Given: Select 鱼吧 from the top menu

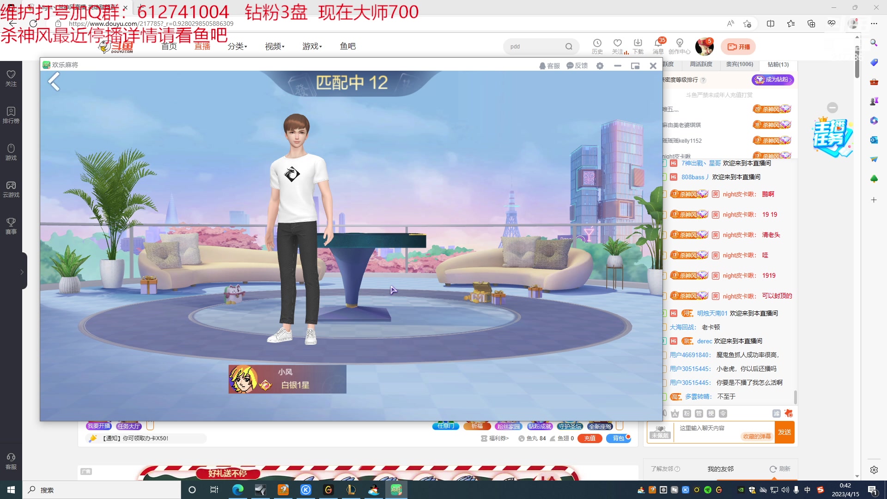Looking at the screenshot, I should click(x=347, y=46).
